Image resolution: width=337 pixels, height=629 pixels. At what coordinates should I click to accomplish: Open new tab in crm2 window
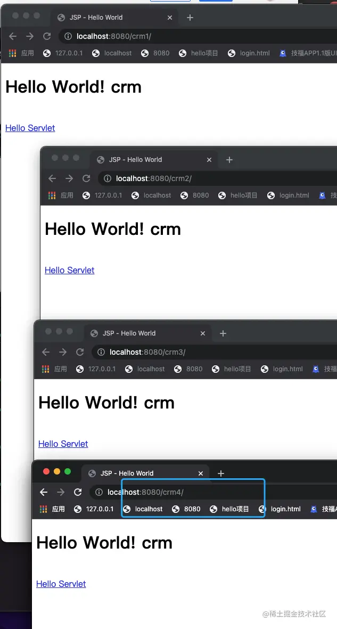coord(229,160)
